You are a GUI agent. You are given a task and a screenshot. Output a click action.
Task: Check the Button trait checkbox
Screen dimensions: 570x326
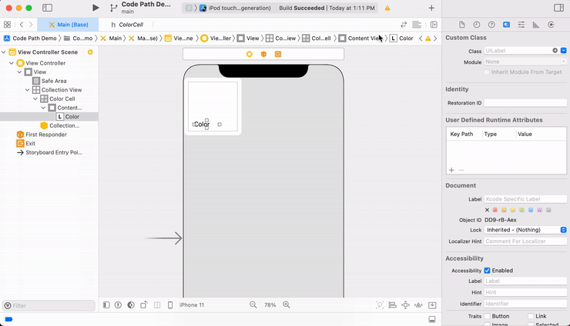pos(488,316)
